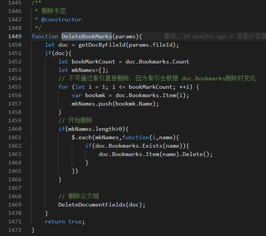This screenshot has width=266, height=236.
Task: Collapse the if(doc) block at line 1451
Action: pos(27,53)
